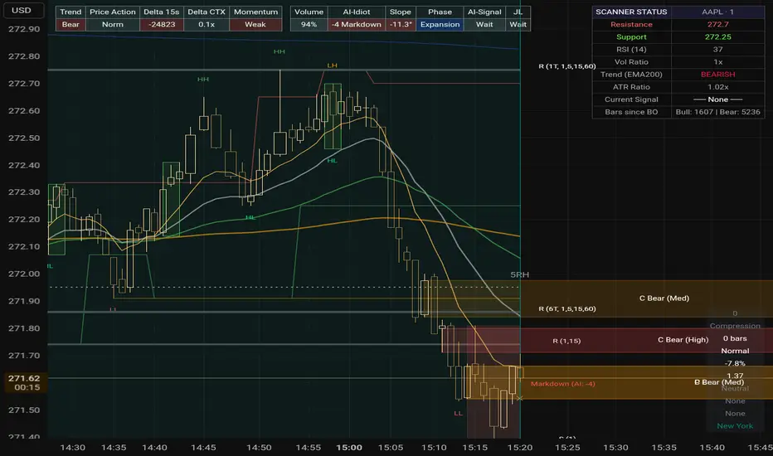The image size is (773, 456).
Task: Select the blue Expansion phase cell
Action: click(440, 25)
